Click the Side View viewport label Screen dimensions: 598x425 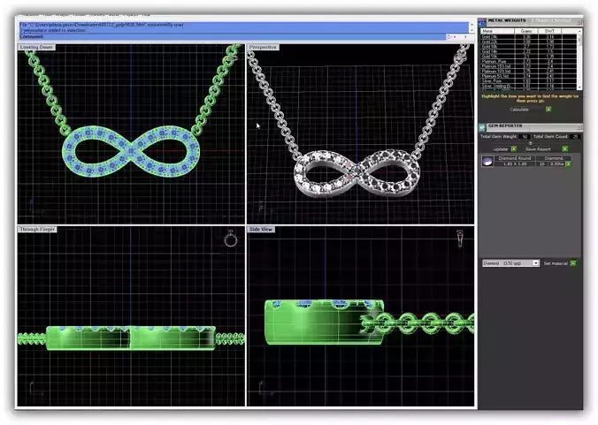261,229
